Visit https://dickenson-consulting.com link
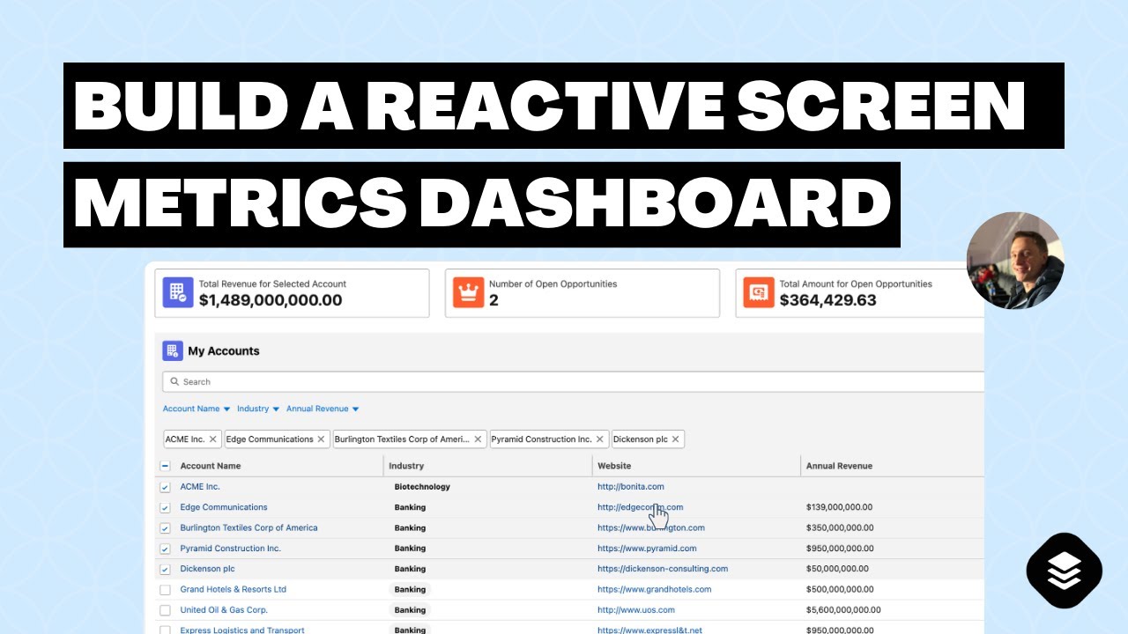The image size is (1128, 634). (x=663, y=569)
